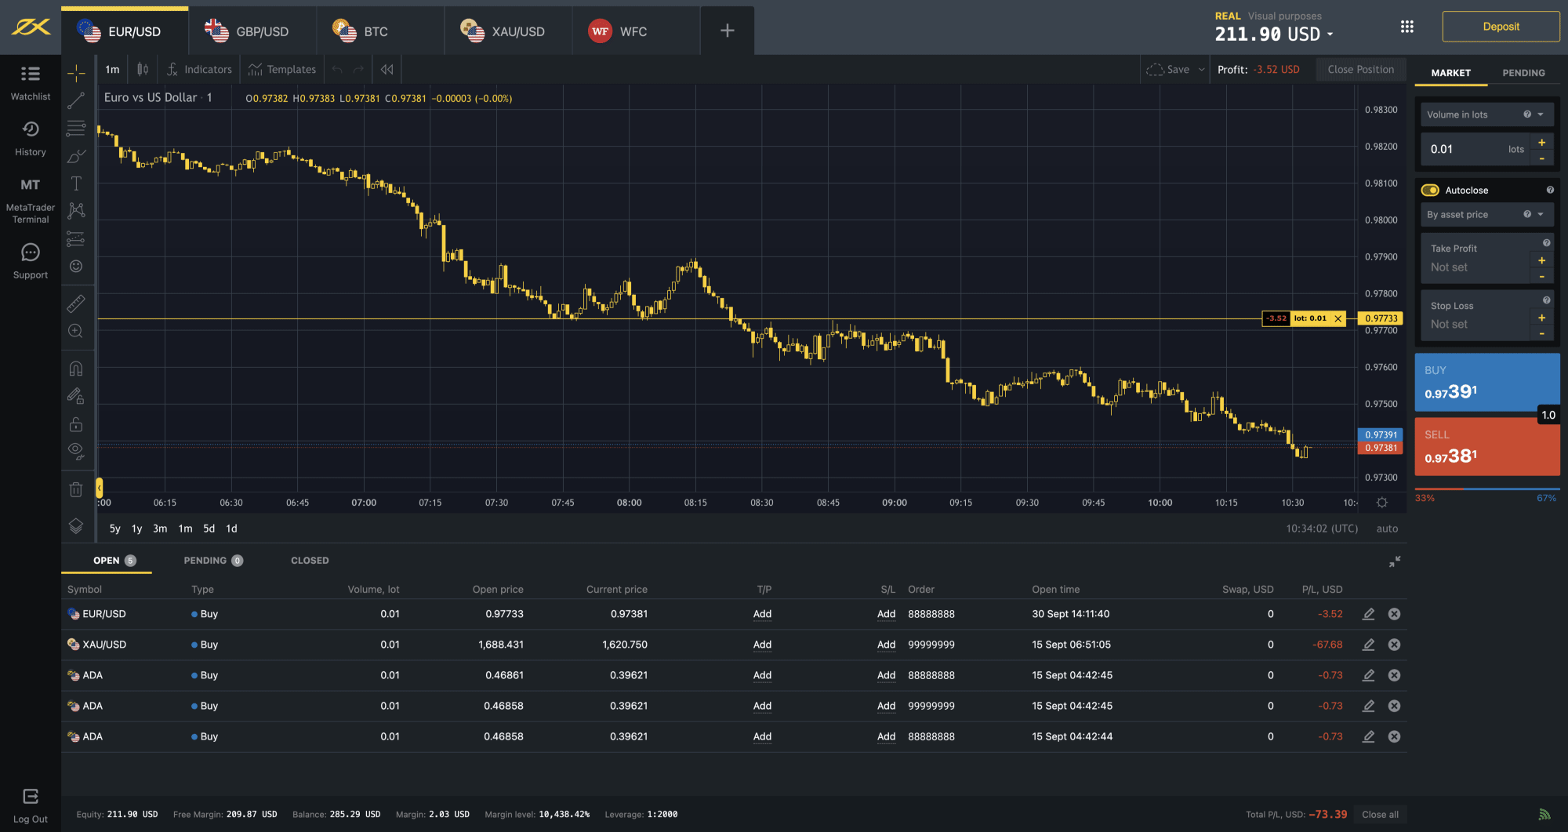
Task: Open the By asset price dropdown
Action: [1541, 215]
